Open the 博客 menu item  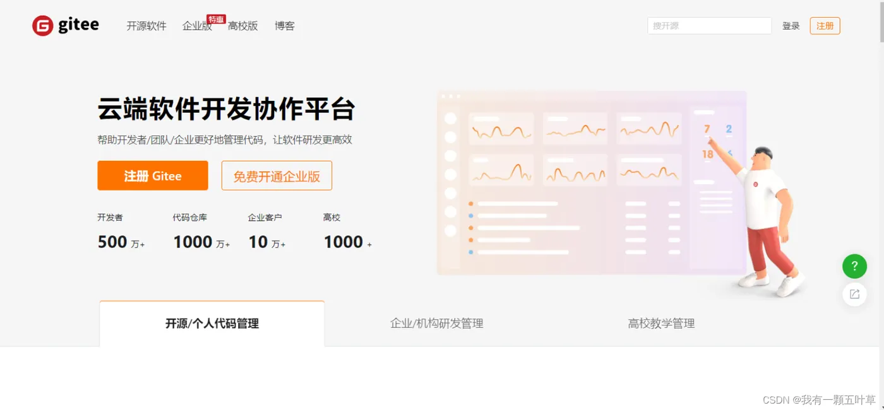click(285, 26)
